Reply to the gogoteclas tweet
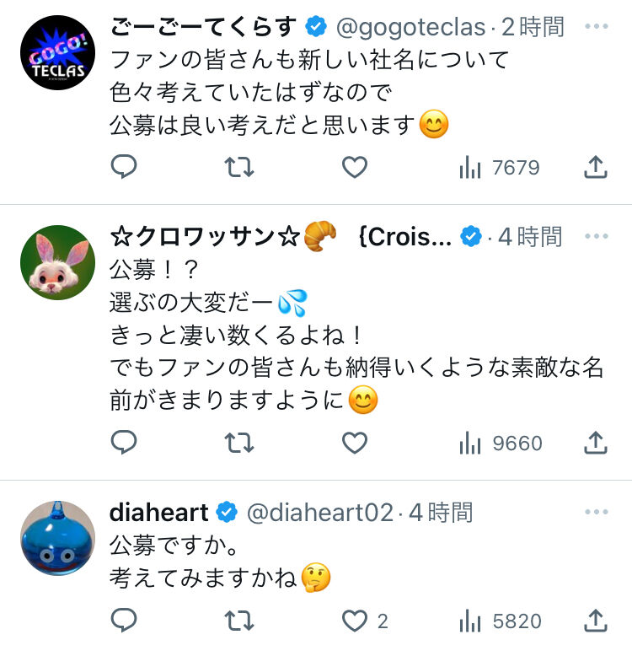The image size is (632, 656). 125,168
